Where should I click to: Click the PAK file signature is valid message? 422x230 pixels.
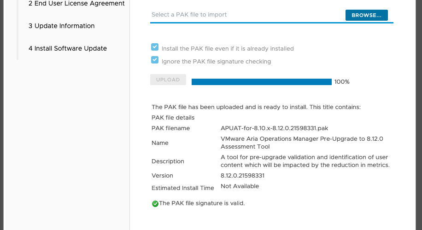202,203
